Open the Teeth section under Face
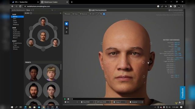Image resolution: width=195 pixels, height=109 pixels. [x=15, y=22]
